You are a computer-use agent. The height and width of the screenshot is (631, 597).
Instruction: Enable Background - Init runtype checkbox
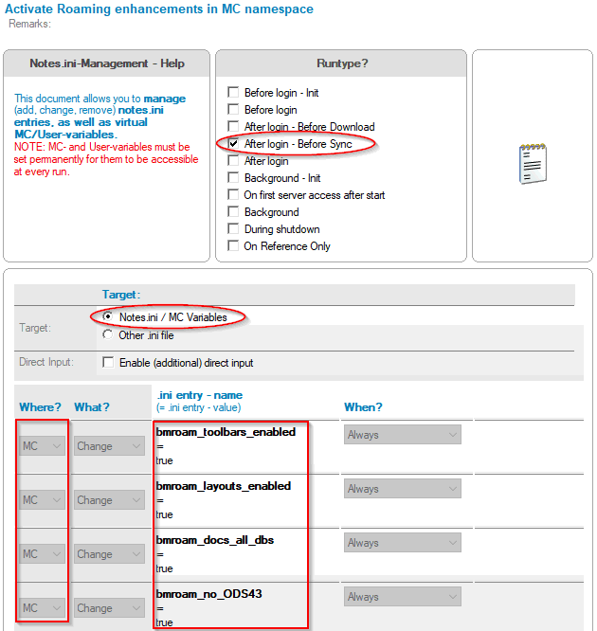233,177
